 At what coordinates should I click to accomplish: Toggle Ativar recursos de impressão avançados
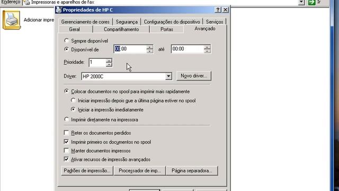click(x=66, y=159)
